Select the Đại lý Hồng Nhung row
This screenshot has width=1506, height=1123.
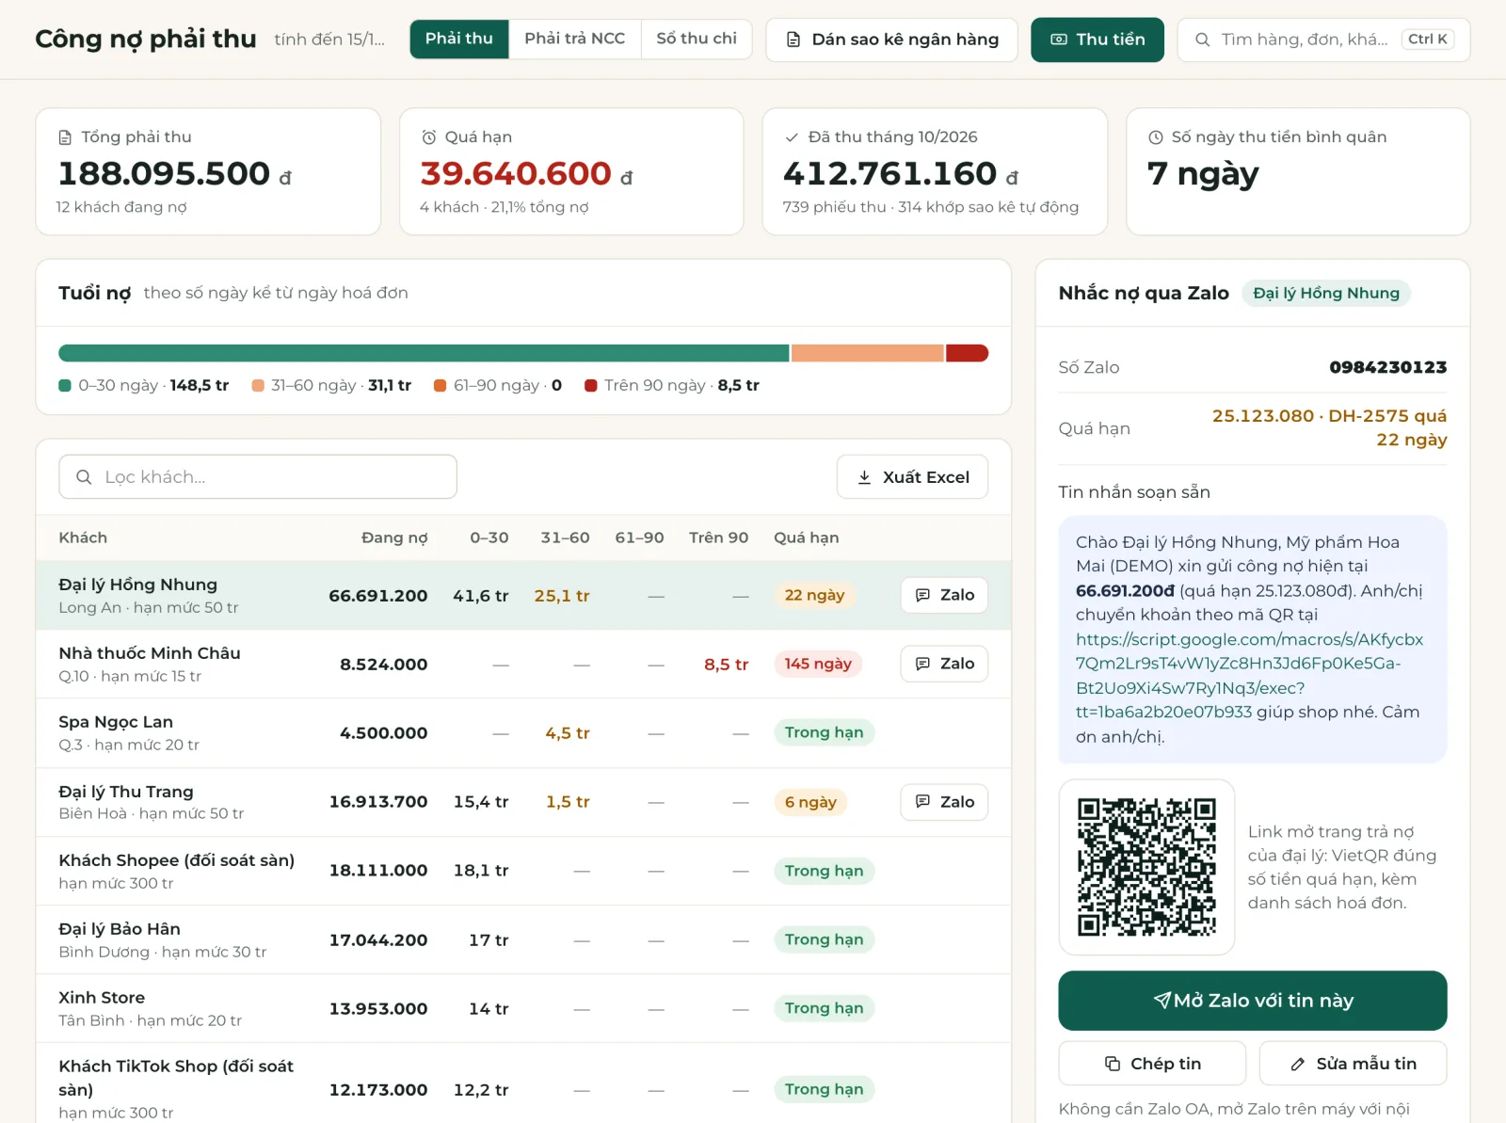[523, 595]
